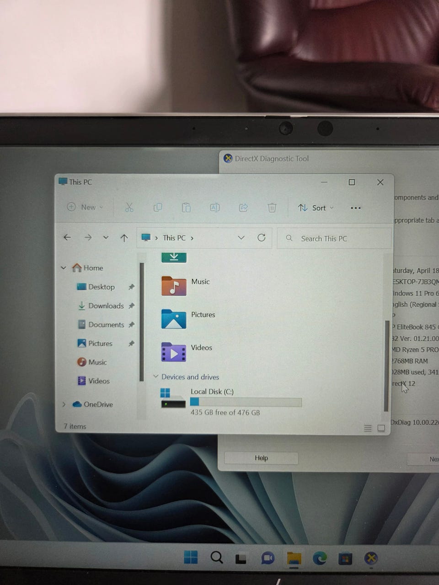This screenshot has width=439, height=585.
Task: Select the Local Disk (C:) drive
Action: (231, 401)
